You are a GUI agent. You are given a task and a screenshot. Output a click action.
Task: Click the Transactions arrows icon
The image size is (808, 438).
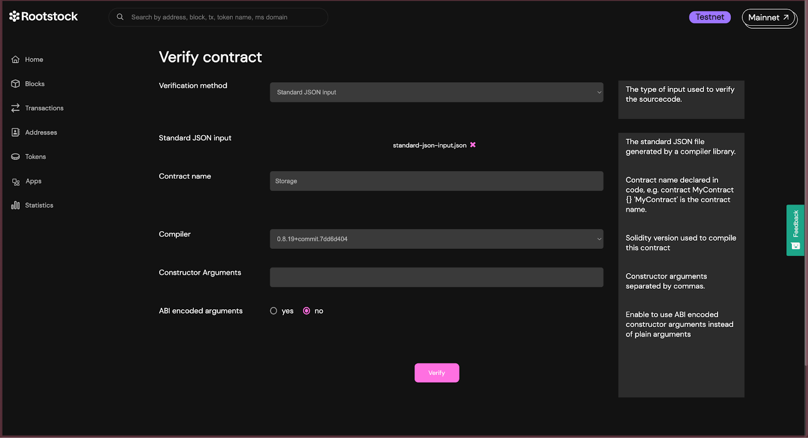pos(16,108)
